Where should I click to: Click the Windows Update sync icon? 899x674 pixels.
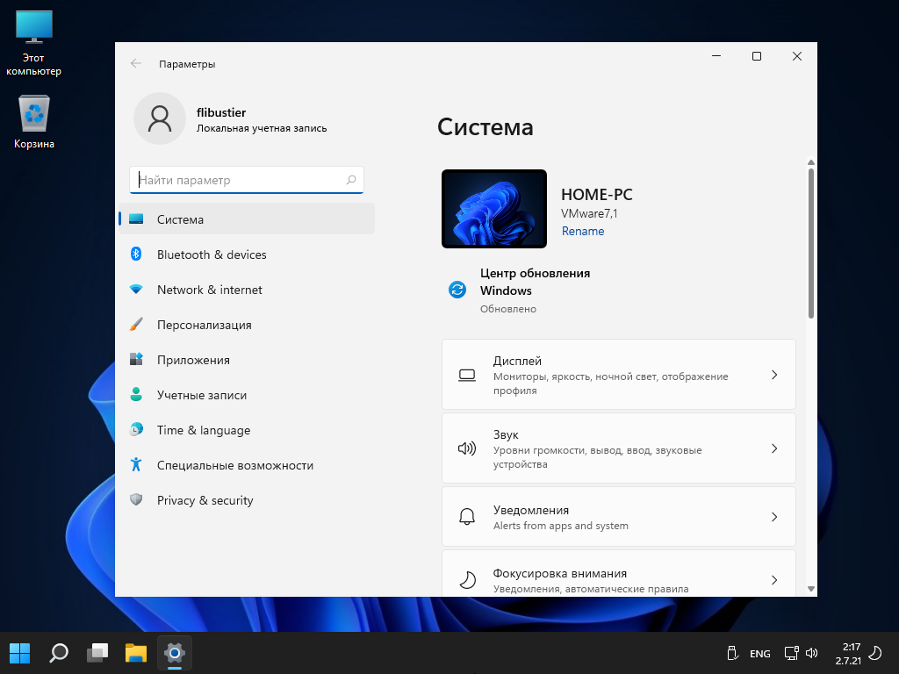coord(457,290)
